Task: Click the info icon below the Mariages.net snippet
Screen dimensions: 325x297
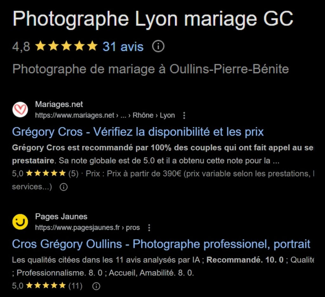Action: pos(63,187)
